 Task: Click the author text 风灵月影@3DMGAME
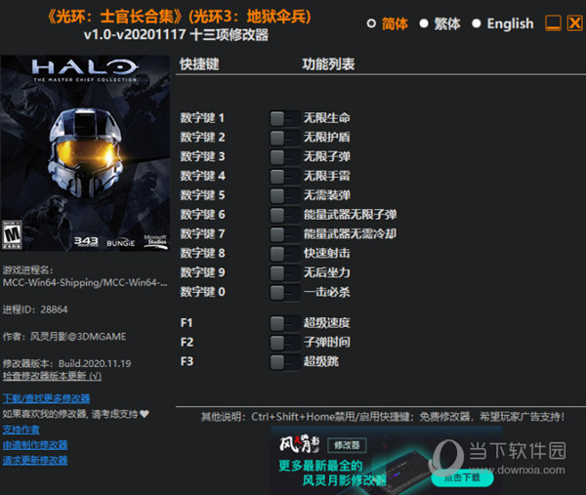tap(78, 337)
